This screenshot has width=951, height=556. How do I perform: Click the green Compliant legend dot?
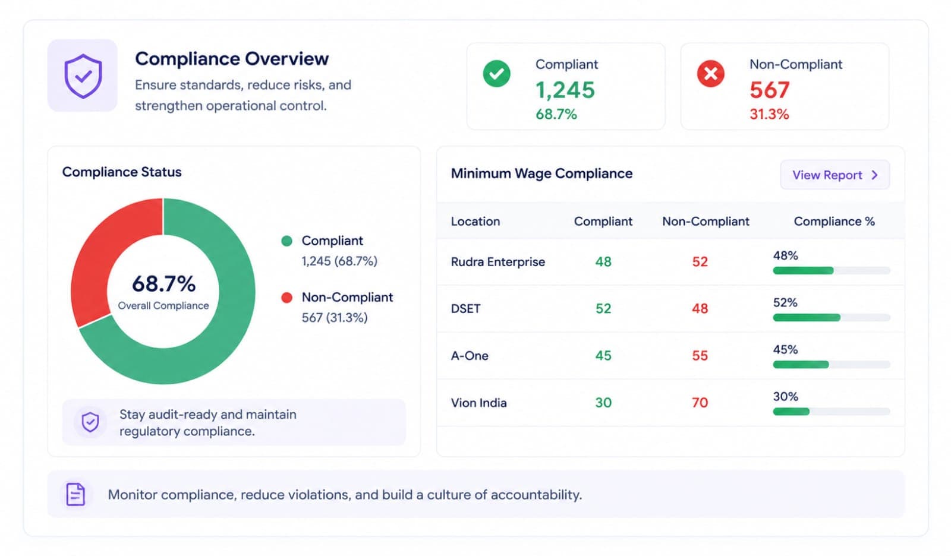pyautogui.click(x=286, y=241)
